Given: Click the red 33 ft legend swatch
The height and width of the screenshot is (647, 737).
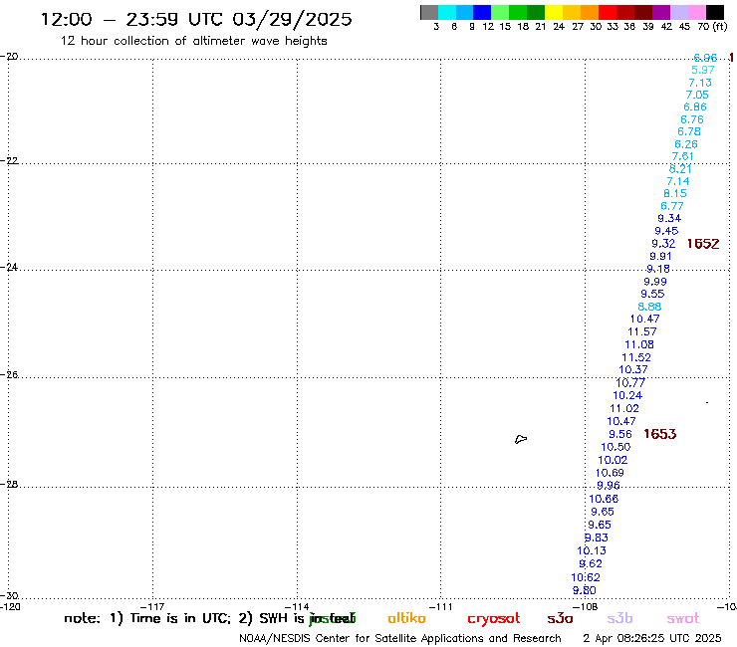Looking at the screenshot, I should [607, 12].
